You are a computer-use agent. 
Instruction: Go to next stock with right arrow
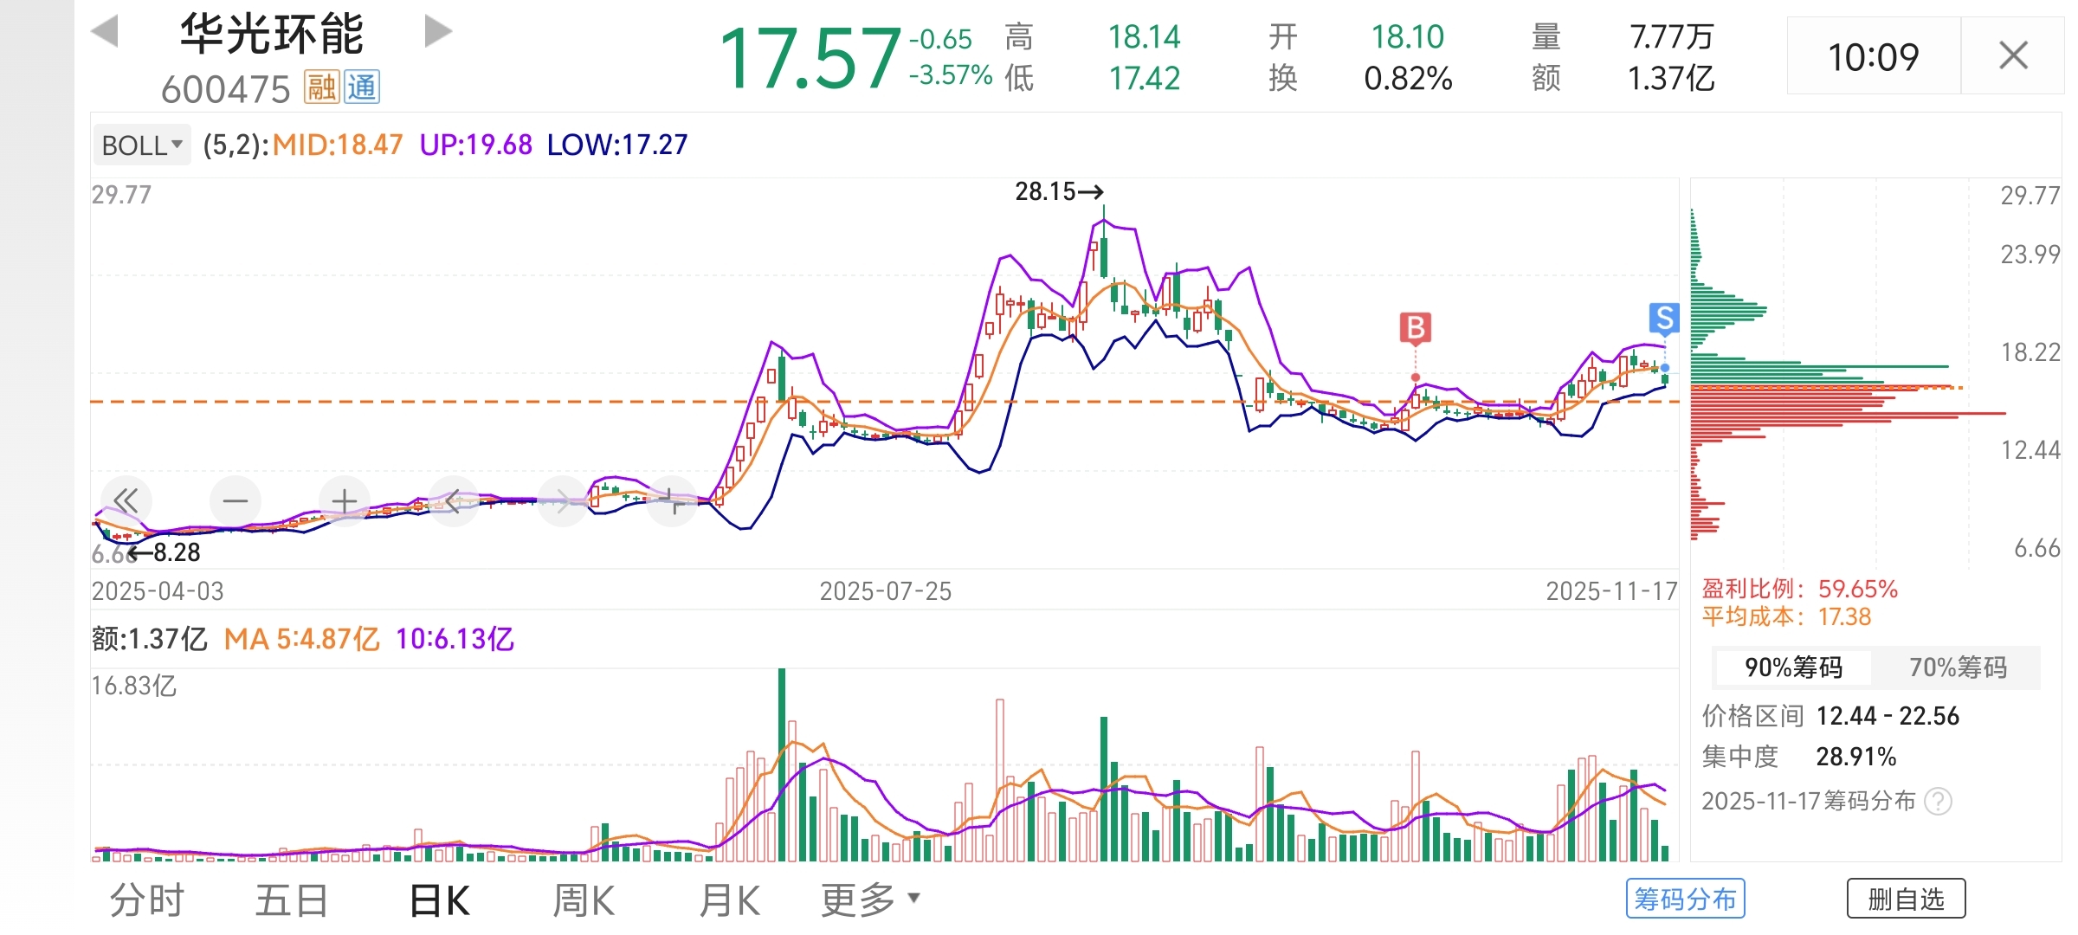[438, 32]
